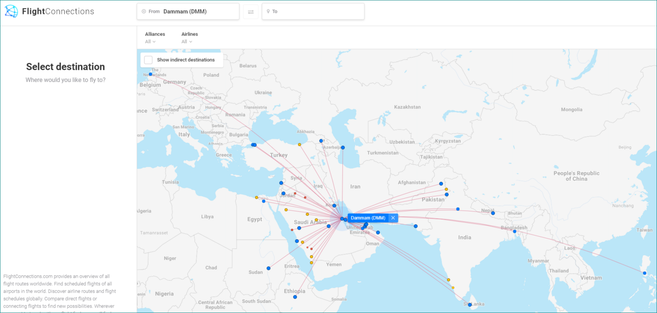Select the blue airport dot in Nepal
This screenshot has width=657, height=313.
493,213
